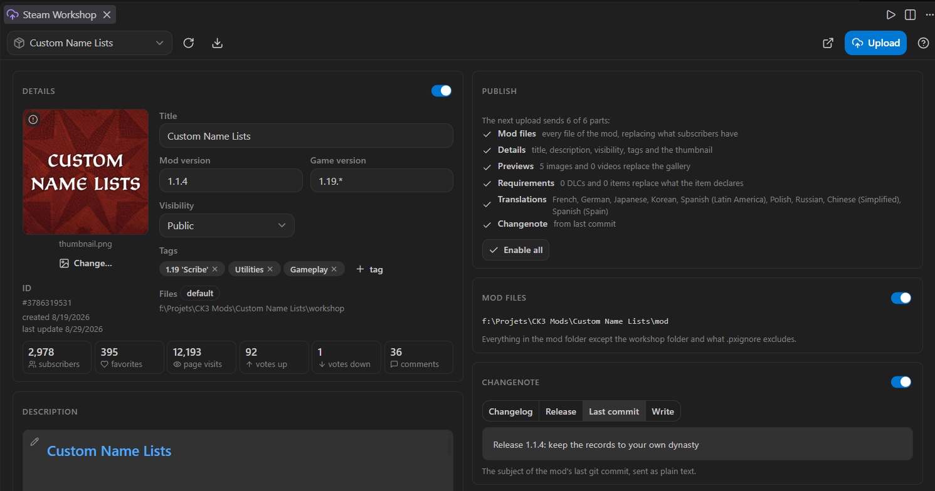Click the refresh icon next to mod selector
Image resolution: width=935 pixels, height=491 pixels.
pyautogui.click(x=189, y=43)
